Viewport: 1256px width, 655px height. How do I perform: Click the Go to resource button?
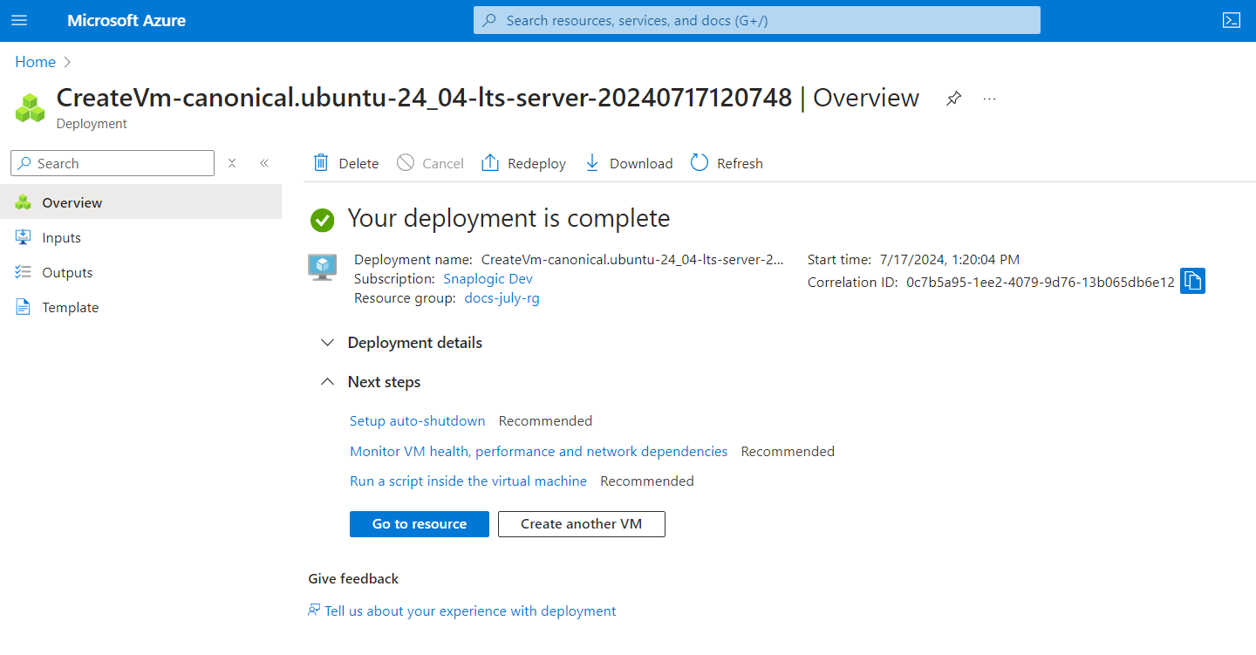point(419,524)
